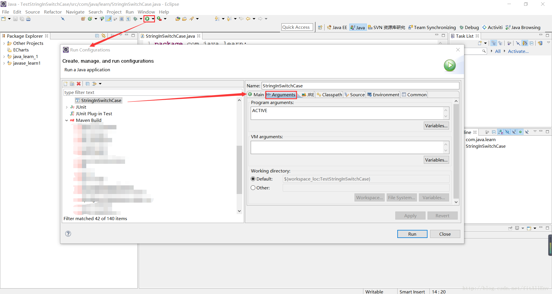Click the Run Last Tool coverage icon
Screen dimensions: 552x294
coord(159,19)
